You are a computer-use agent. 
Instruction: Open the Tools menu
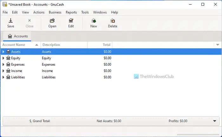(85, 12)
